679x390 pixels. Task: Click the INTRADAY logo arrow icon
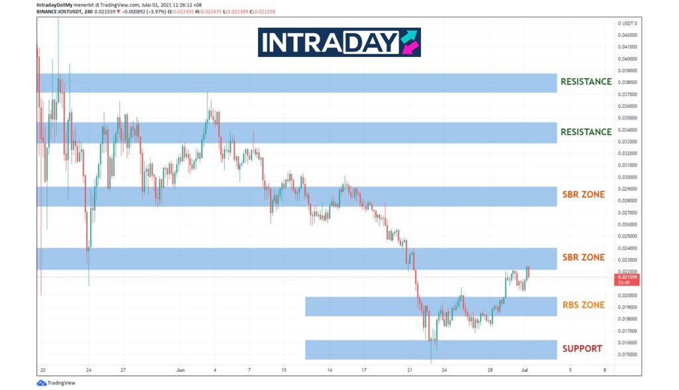410,42
